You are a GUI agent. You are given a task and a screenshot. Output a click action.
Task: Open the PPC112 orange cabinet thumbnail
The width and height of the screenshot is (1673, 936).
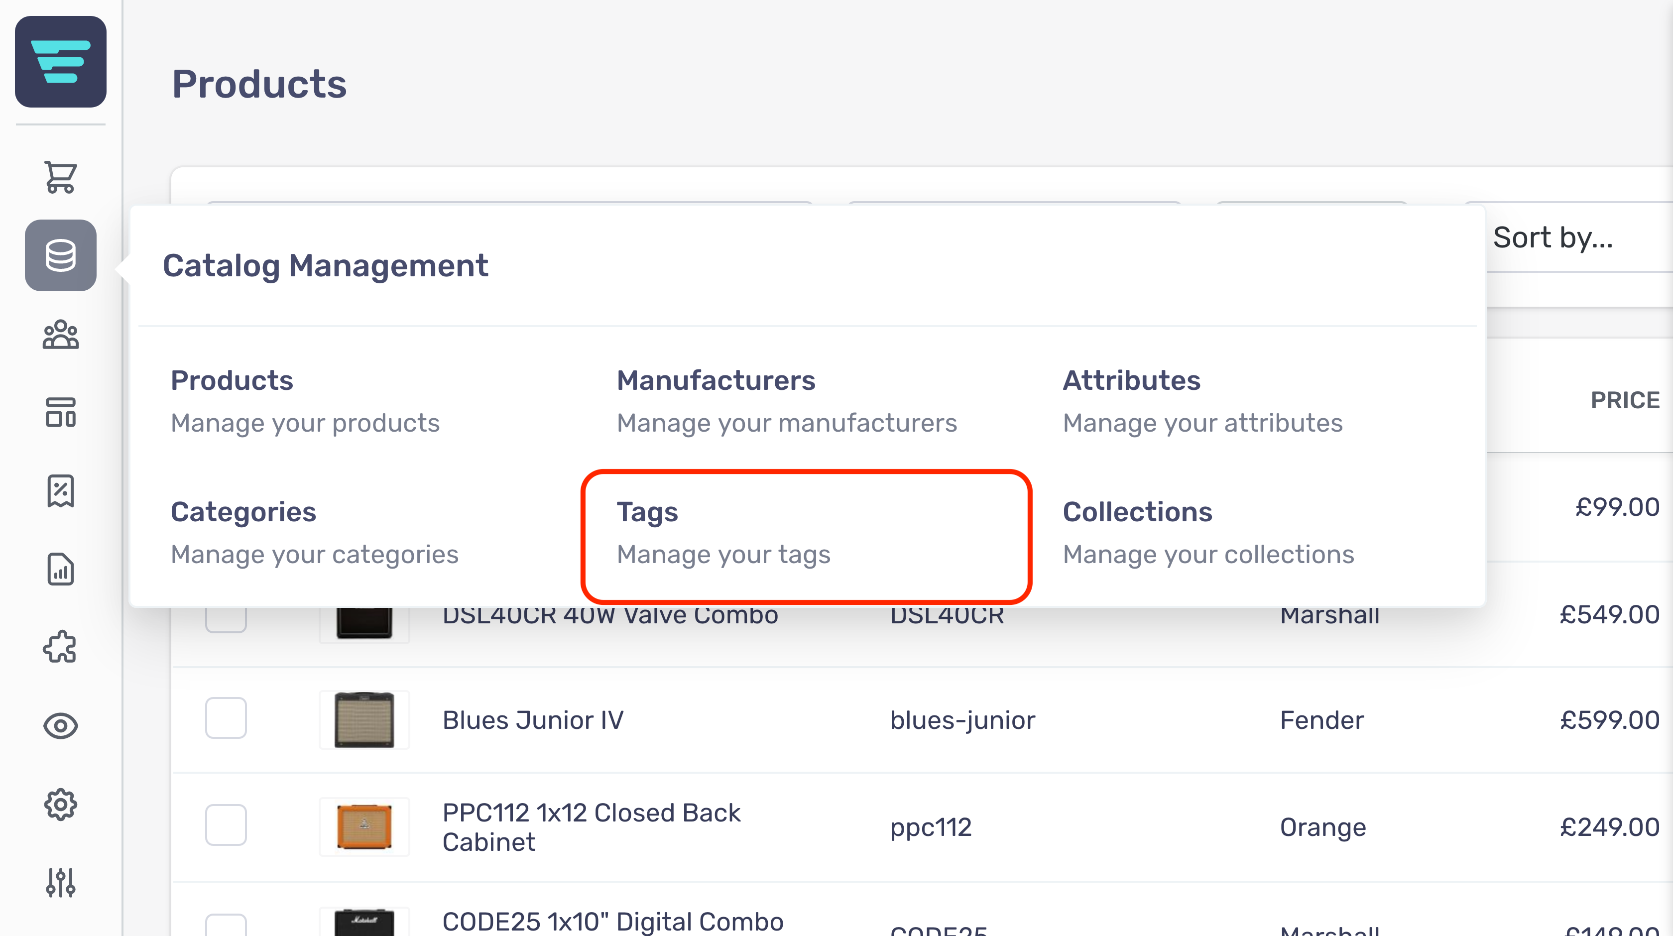click(364, 827)
